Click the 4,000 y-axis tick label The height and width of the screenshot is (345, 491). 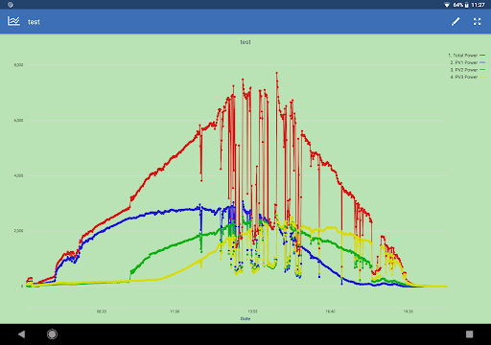[18, 175]
